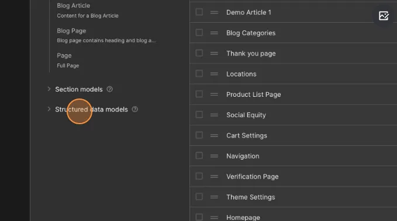
Task: Check the Social Equity checkbox
Action: (x=199, y=114)
